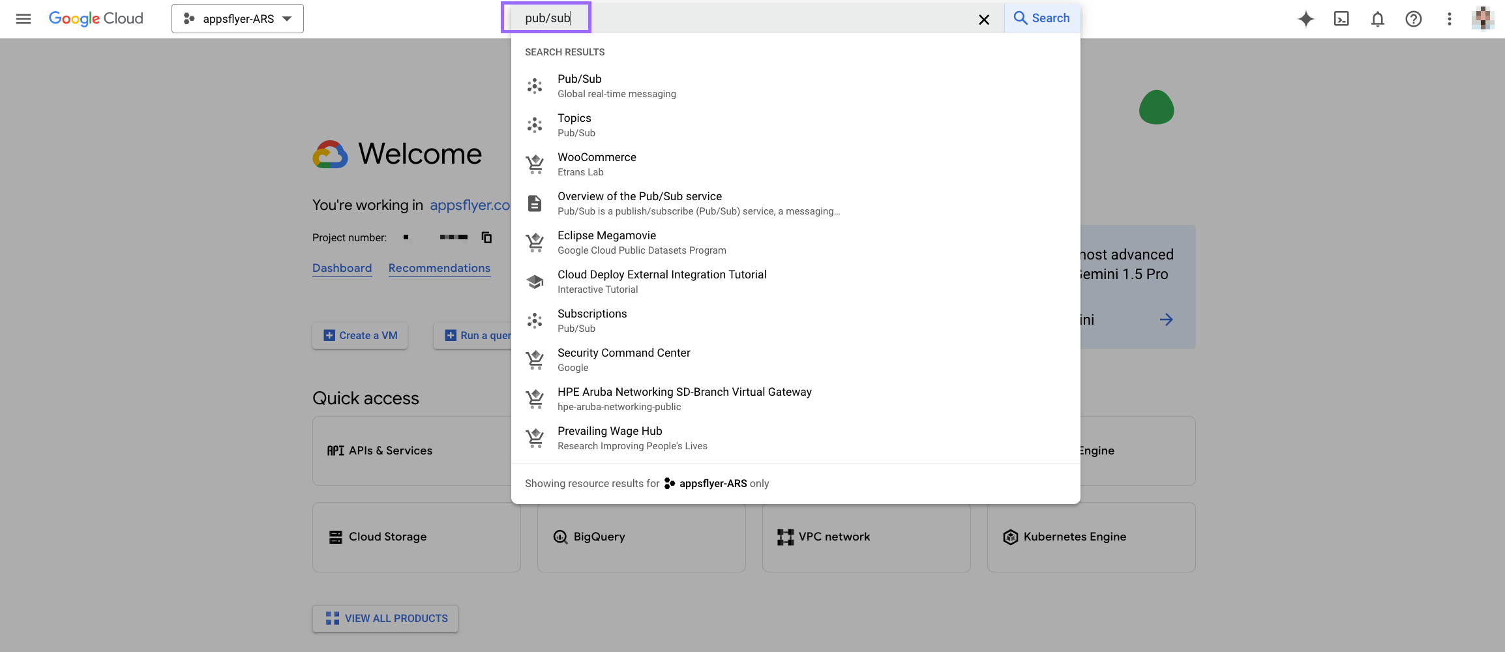Screen dimensions: 1505x652
Task: Open the notifications bell
Action: pyautogui.click(x=1377, y=19)
